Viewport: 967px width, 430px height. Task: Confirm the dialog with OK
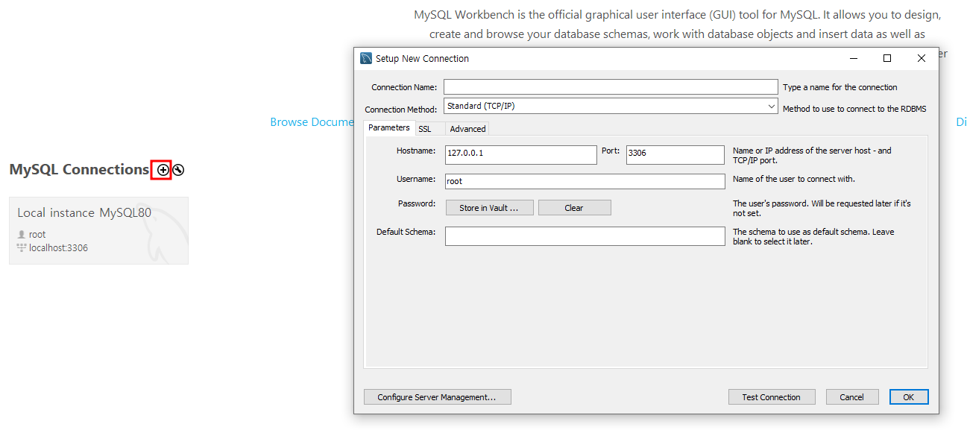coord(909,397)
